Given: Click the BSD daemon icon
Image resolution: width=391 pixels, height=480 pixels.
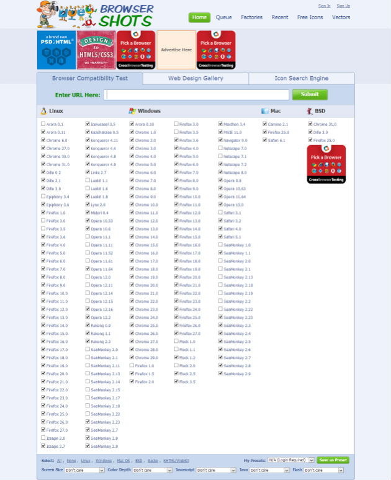Looking at the screenshot, I should [310, 111].
